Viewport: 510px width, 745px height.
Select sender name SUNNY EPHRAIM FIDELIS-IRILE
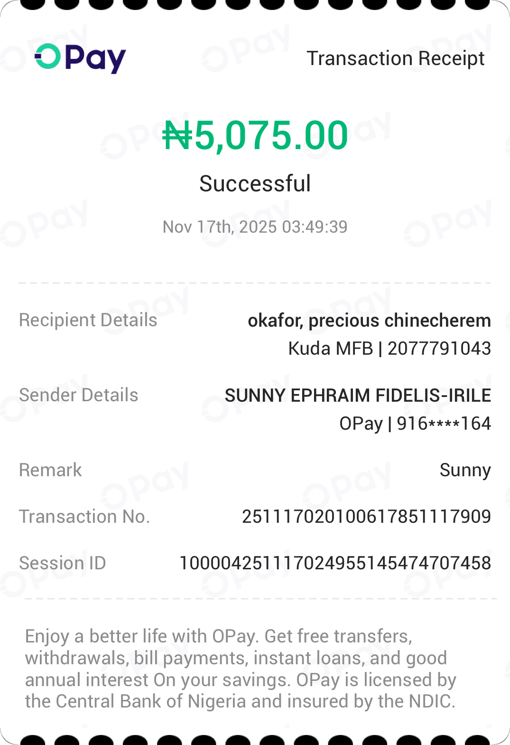[358, 396]
